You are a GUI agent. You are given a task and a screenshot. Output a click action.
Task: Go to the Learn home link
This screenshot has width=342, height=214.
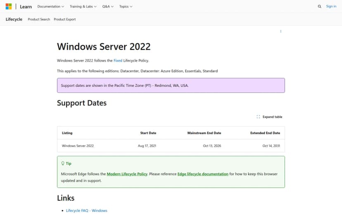pos(26,7)
